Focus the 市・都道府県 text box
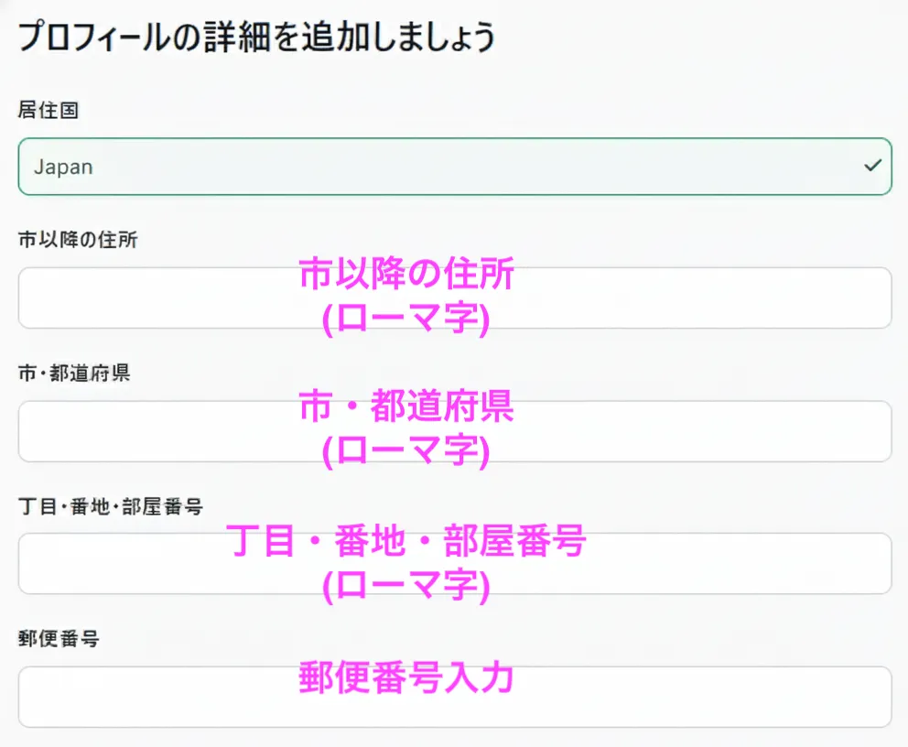 point(156,431)
